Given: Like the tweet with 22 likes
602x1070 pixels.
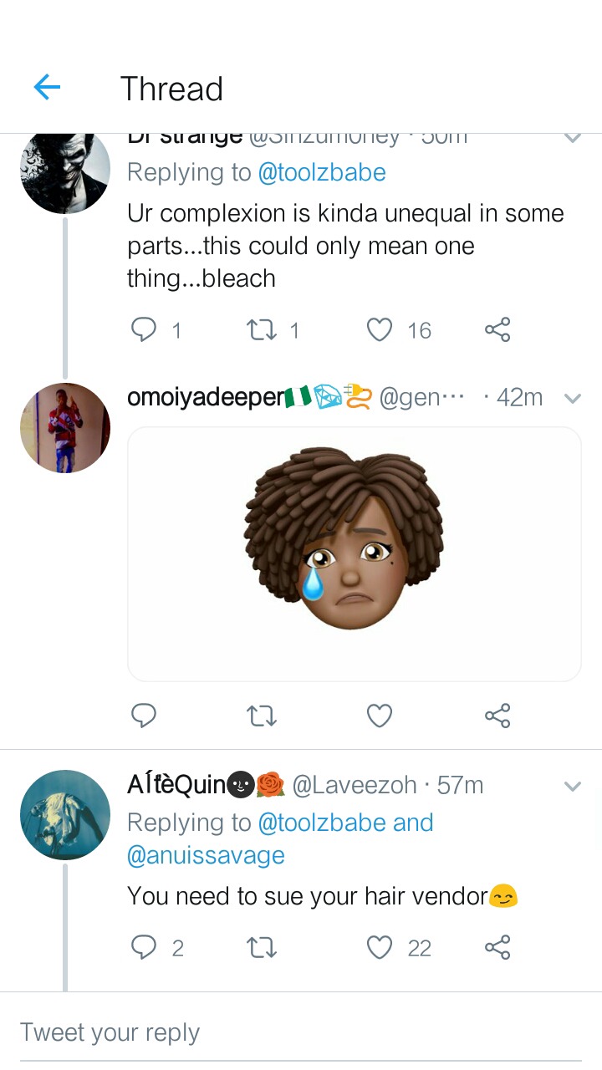Looking at the screenshot, I should point(380,947).
